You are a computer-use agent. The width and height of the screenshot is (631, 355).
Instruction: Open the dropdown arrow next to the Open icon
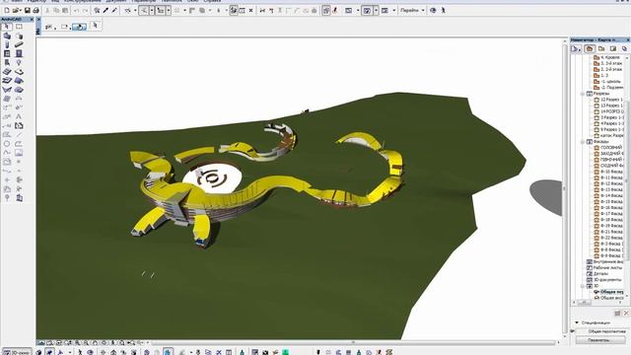[x=21, y=11]
